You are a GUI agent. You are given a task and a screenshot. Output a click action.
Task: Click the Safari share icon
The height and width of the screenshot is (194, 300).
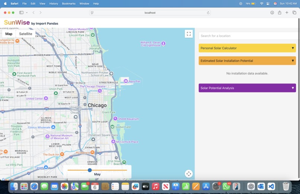tap(280, 13)
